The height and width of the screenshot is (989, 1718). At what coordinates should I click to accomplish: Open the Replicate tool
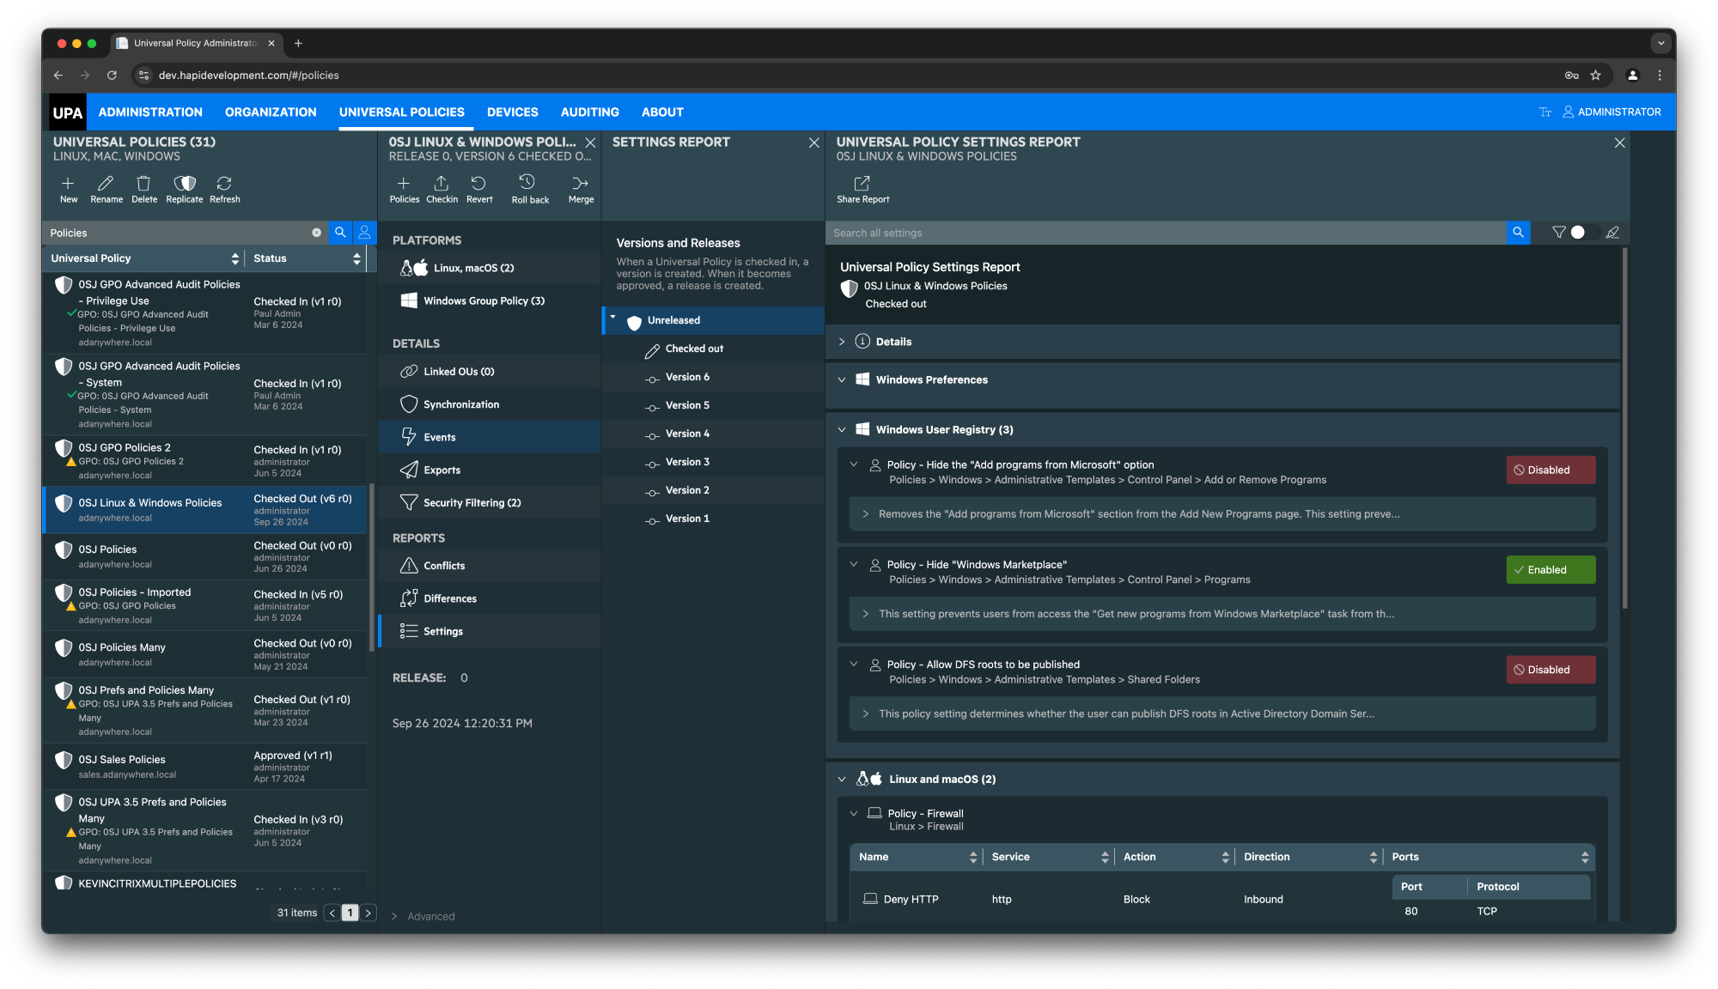point(184,188)
